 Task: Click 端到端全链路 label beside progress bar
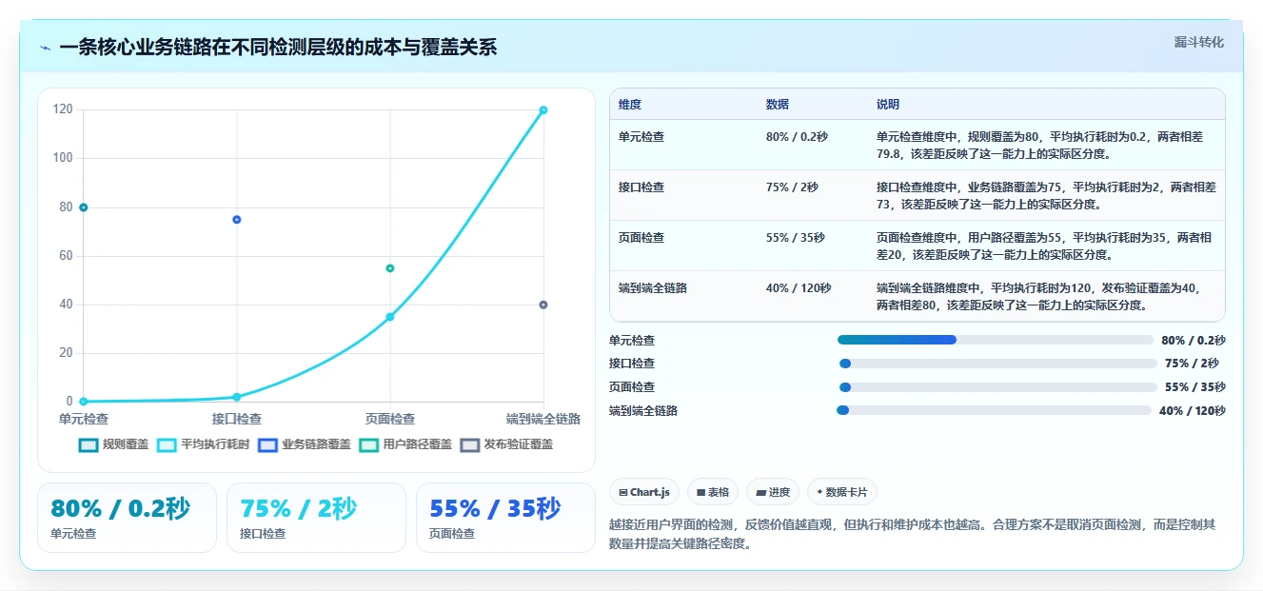pos(643,411)
